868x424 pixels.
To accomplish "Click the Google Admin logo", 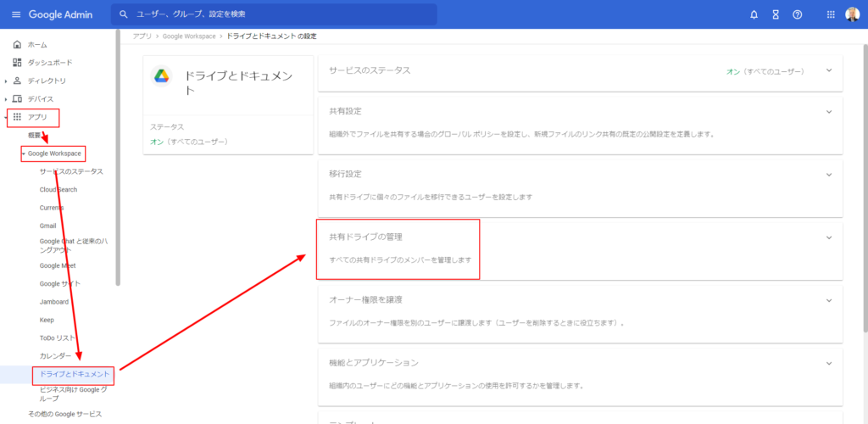I will [x=61, y=14].
